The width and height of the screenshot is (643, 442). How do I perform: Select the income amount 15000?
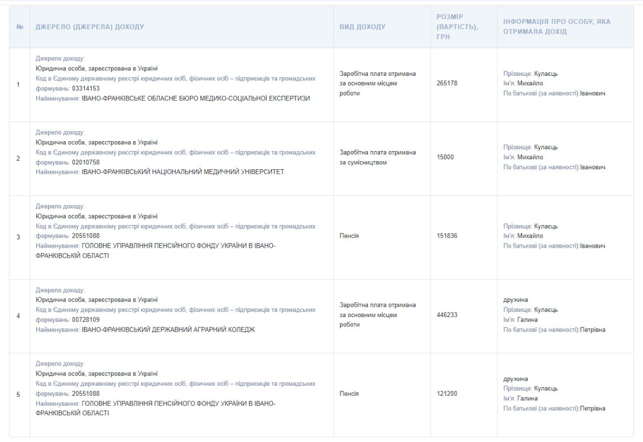[445, 157]
